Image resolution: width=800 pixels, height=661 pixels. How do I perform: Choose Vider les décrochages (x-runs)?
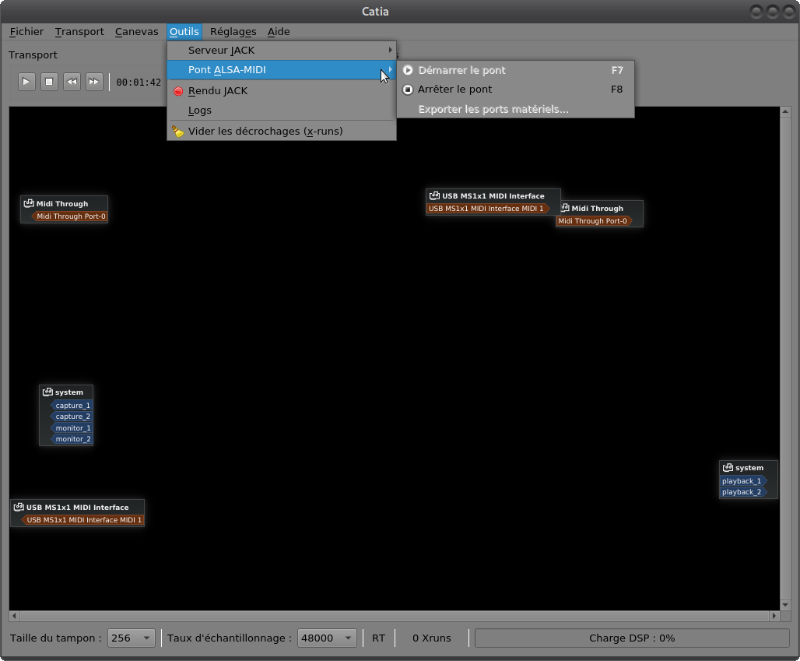[x=282, y=131]
